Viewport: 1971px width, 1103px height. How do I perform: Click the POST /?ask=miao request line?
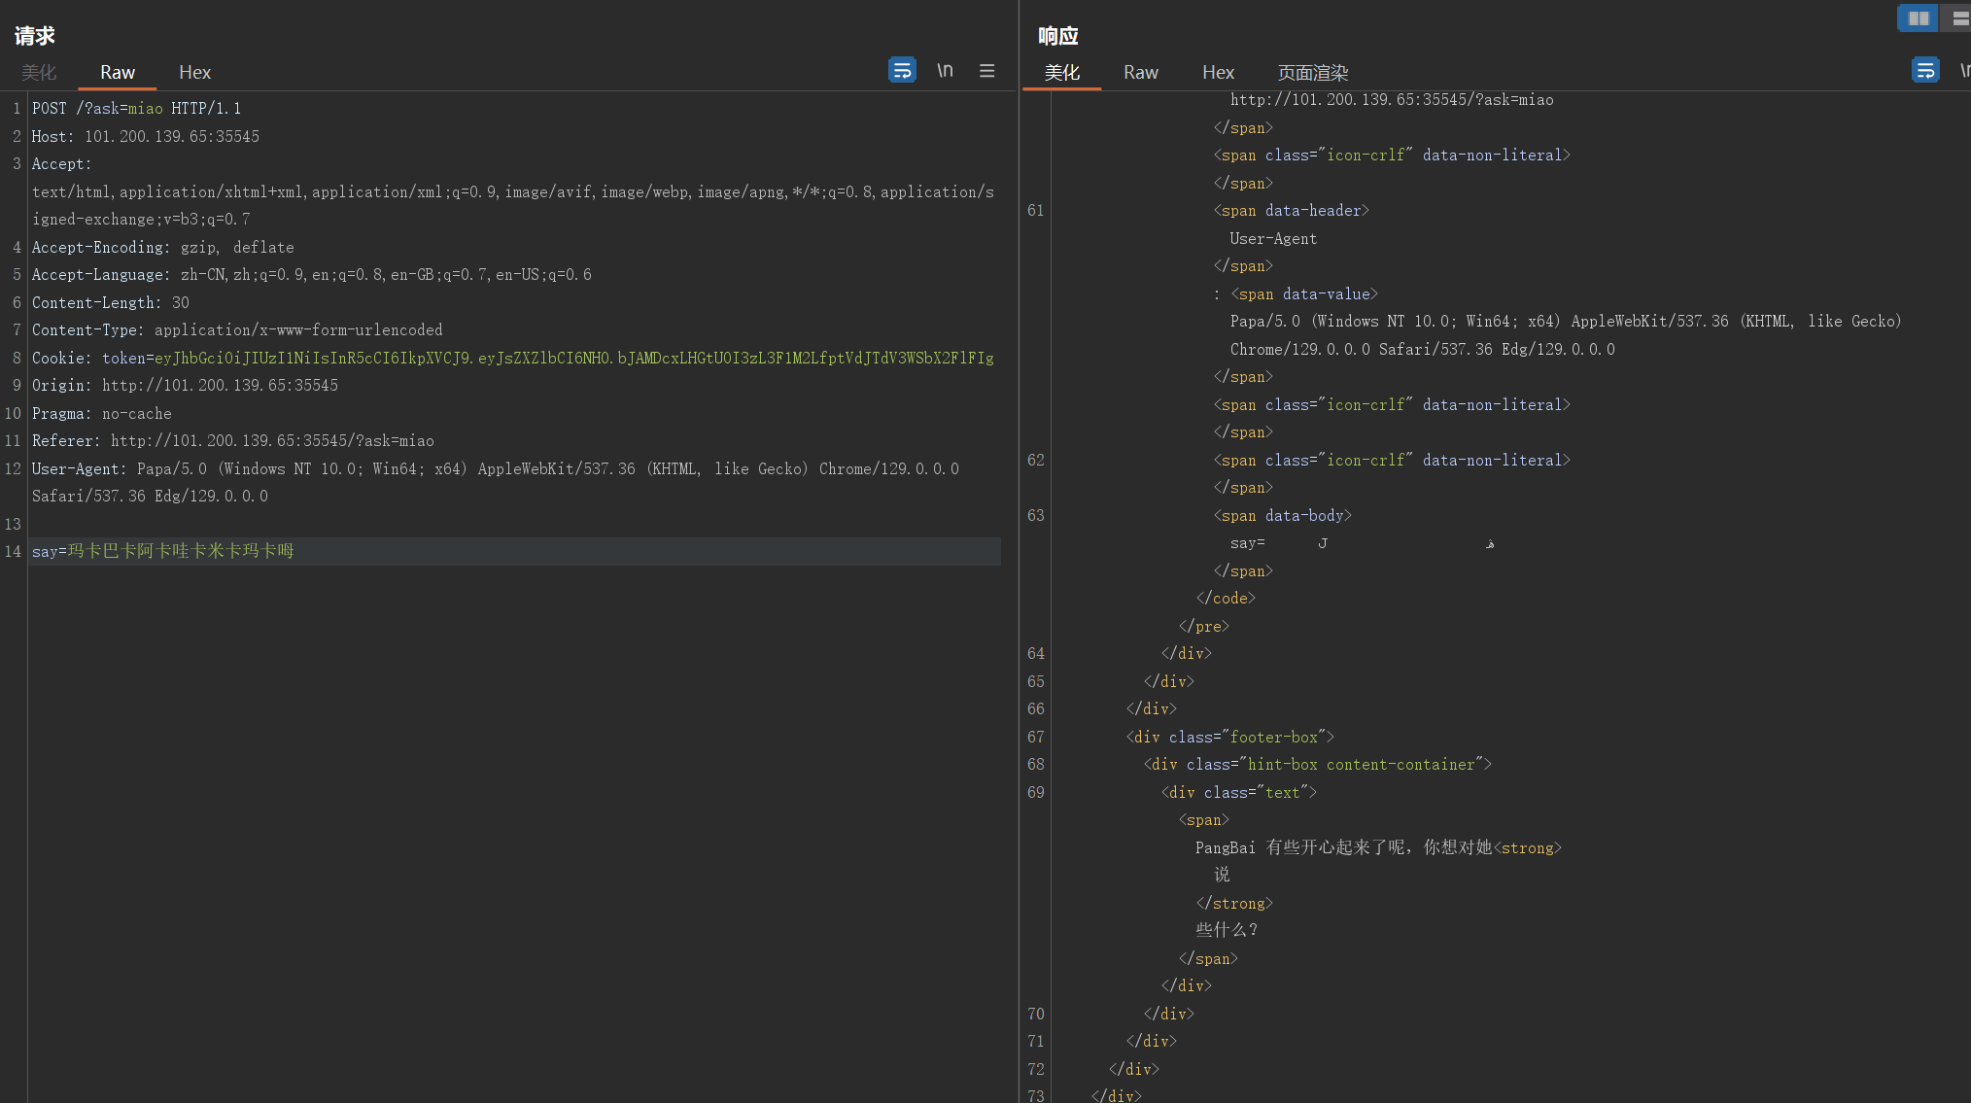tap(136, 108)
